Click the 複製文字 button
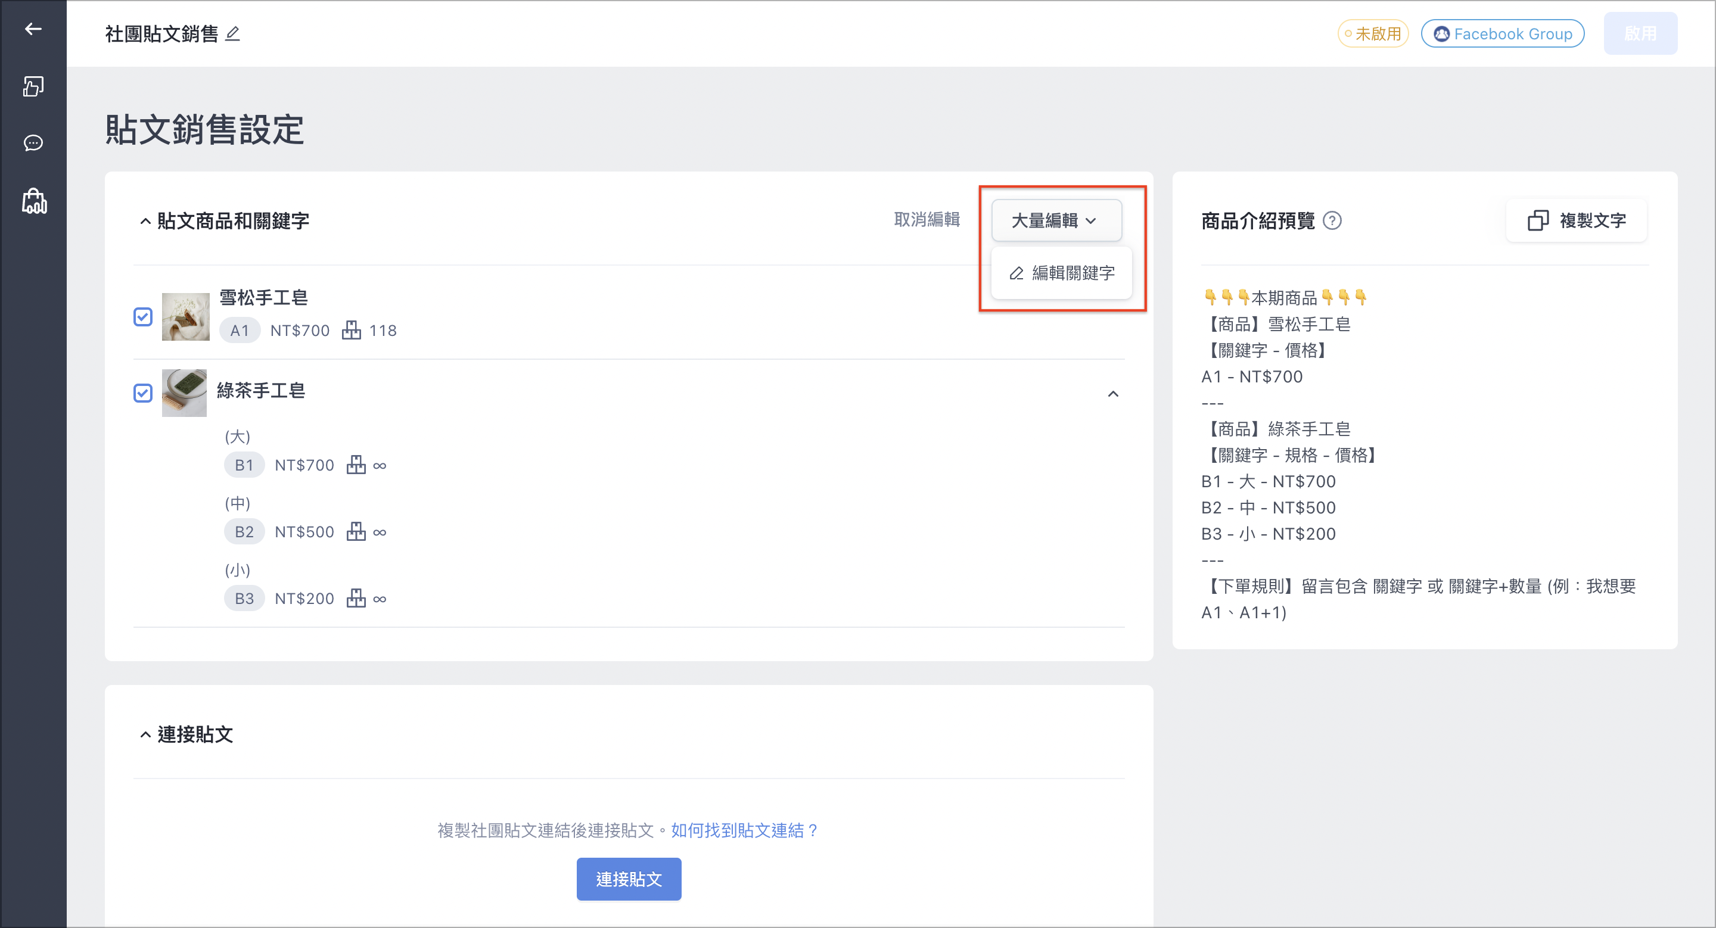 coord(1576,220)
